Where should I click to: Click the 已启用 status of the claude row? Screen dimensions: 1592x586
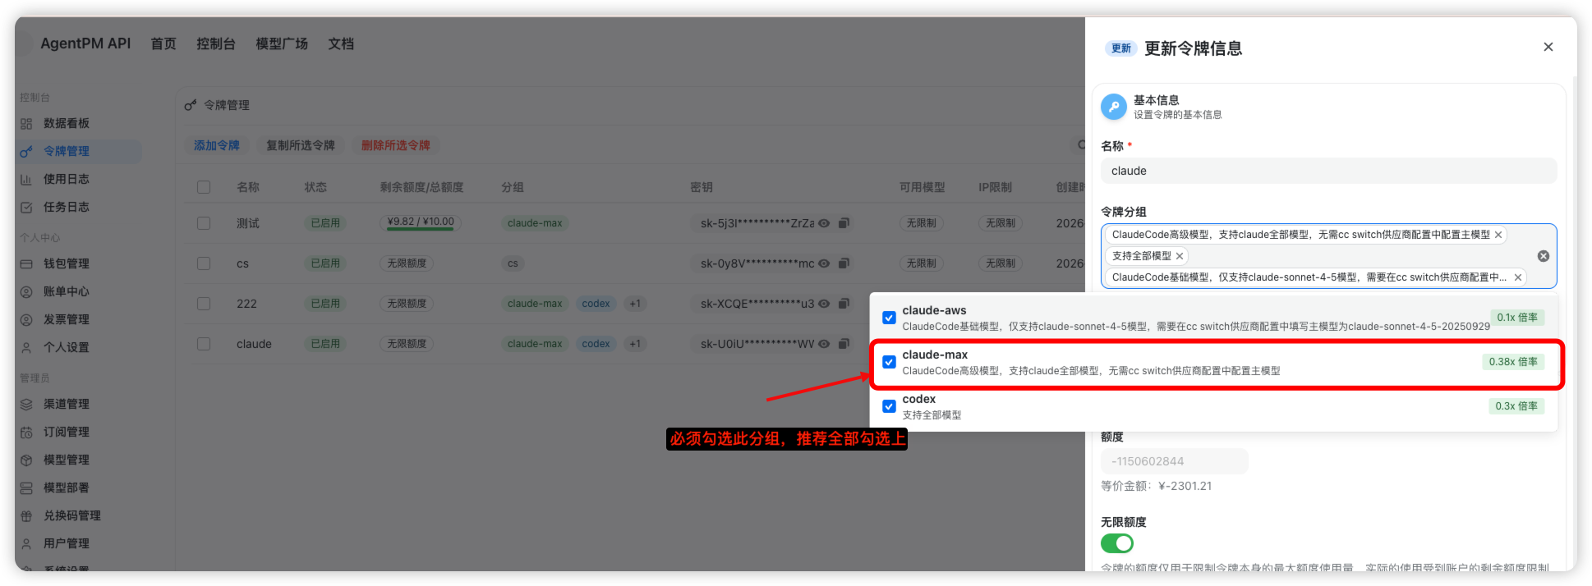click(x=325, y=344)
